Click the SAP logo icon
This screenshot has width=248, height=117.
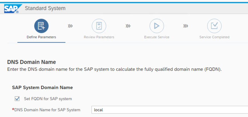point(13,9)
